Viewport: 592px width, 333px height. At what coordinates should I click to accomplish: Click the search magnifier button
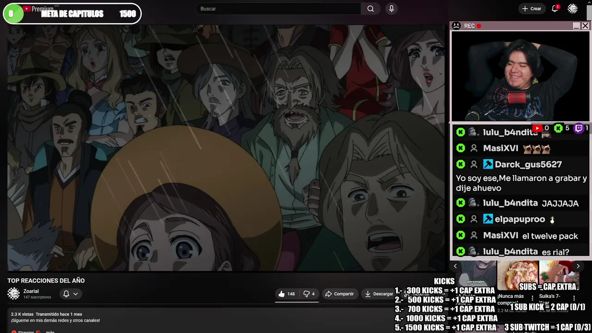(370, 9)
